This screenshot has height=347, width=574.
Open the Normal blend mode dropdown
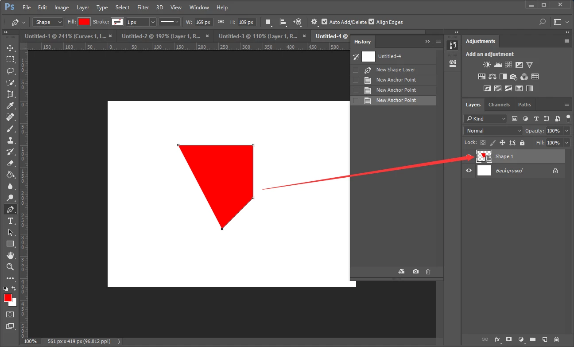point(493,131)
